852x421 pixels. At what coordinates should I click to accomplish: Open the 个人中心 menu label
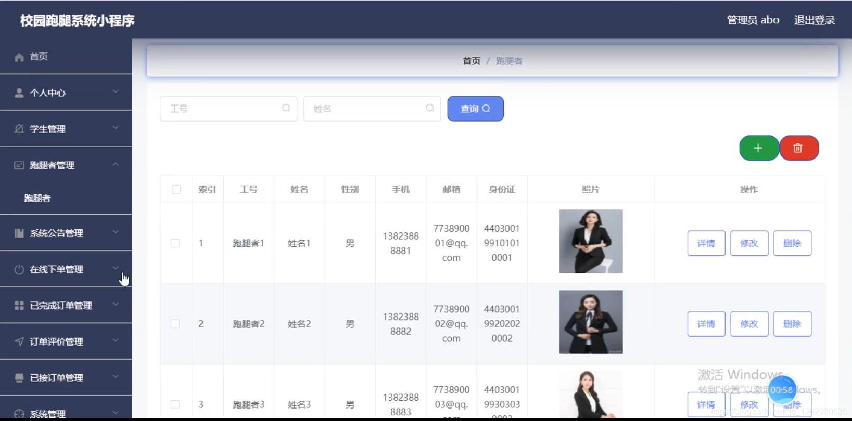[x=47, y=93]
